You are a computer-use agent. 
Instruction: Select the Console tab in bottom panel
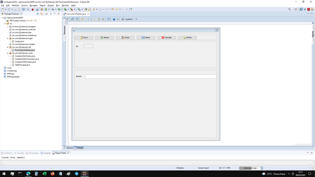(x=46, y=153)
